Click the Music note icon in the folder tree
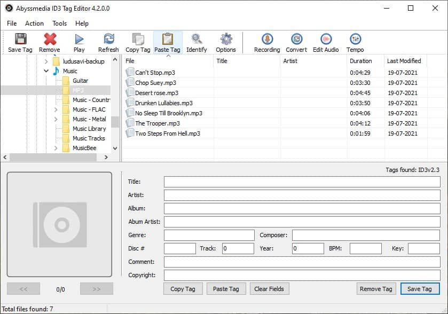448x314 pixels. point(56,71)
